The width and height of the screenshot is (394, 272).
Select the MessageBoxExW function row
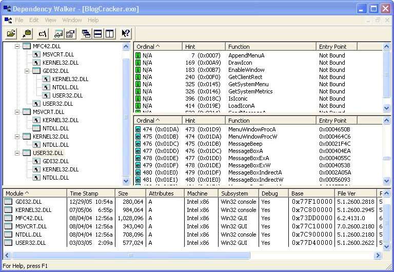tap(259, 165)
